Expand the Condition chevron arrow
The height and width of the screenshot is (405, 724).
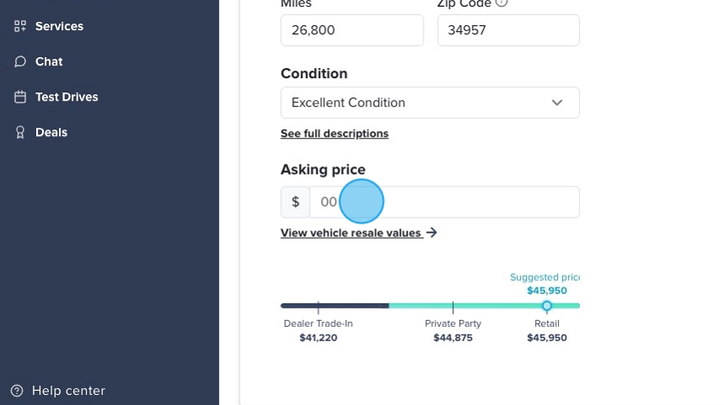pos(556,103)
